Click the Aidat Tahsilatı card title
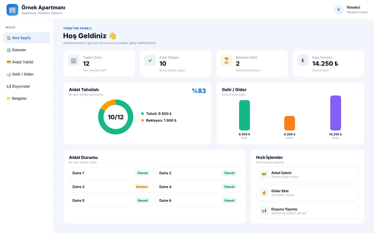The image size is (374, 233). click(84, 89)
